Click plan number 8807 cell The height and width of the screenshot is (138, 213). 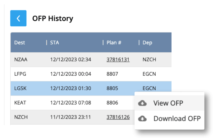click(112, 74)
